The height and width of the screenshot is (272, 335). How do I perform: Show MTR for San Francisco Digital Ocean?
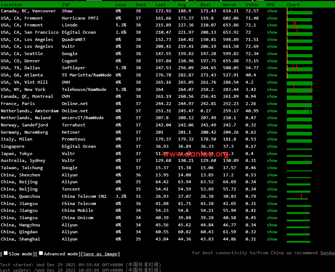click(x=272, y=32)
